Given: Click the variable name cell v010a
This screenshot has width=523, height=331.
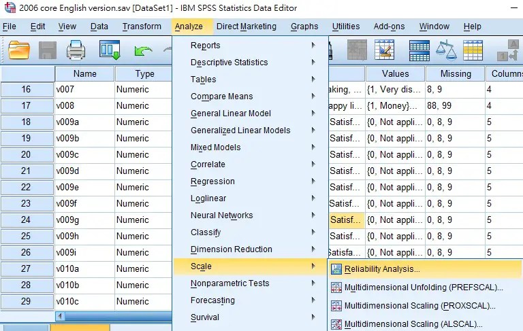Looking at the screenshot, I should coord(84,268).
